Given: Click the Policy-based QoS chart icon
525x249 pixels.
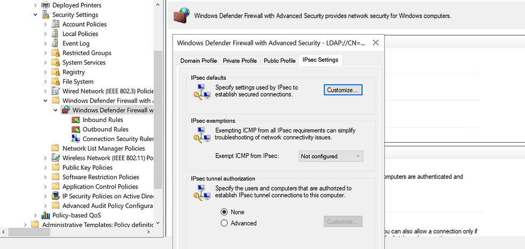Looking at the screenshot, I should click(45, 215).
